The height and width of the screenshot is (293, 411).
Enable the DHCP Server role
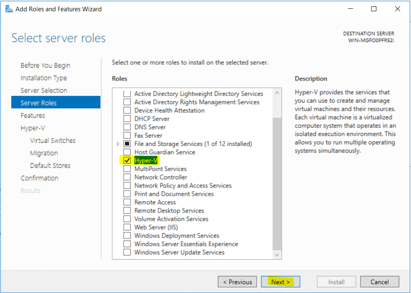(127, 119)
